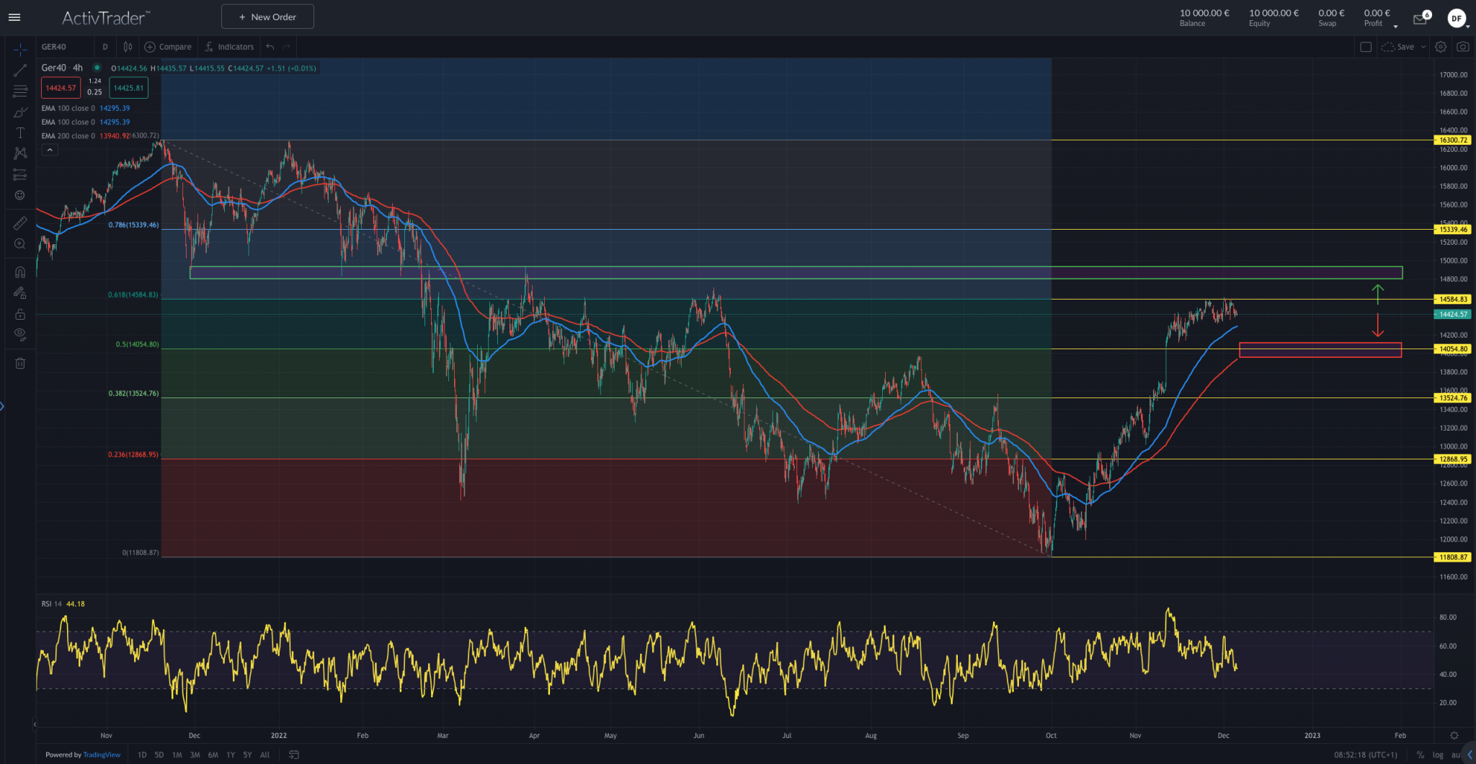Select the trend line drawing tool

[x=20, y=69]
